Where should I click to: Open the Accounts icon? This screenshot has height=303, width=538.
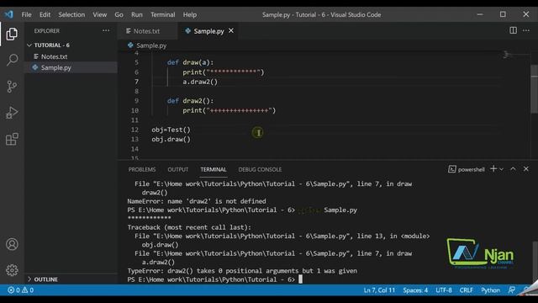click(12, 244)
